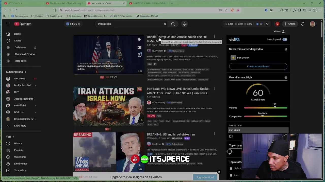Screen dimensions: 325x182
Task: Click the 'iran attack' Search Term field
Action: point(258,130)
